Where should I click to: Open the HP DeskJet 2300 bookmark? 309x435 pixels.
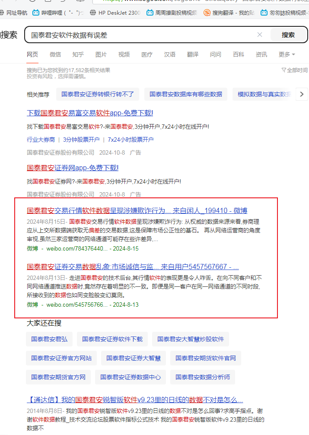[115, 13]
